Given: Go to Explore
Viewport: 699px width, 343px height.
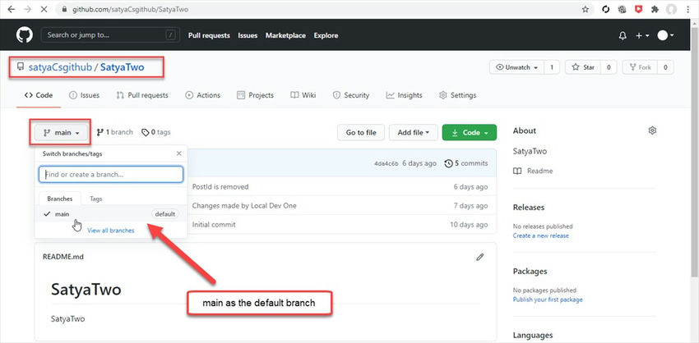Looking at the screenshot, I should point(326,35).
